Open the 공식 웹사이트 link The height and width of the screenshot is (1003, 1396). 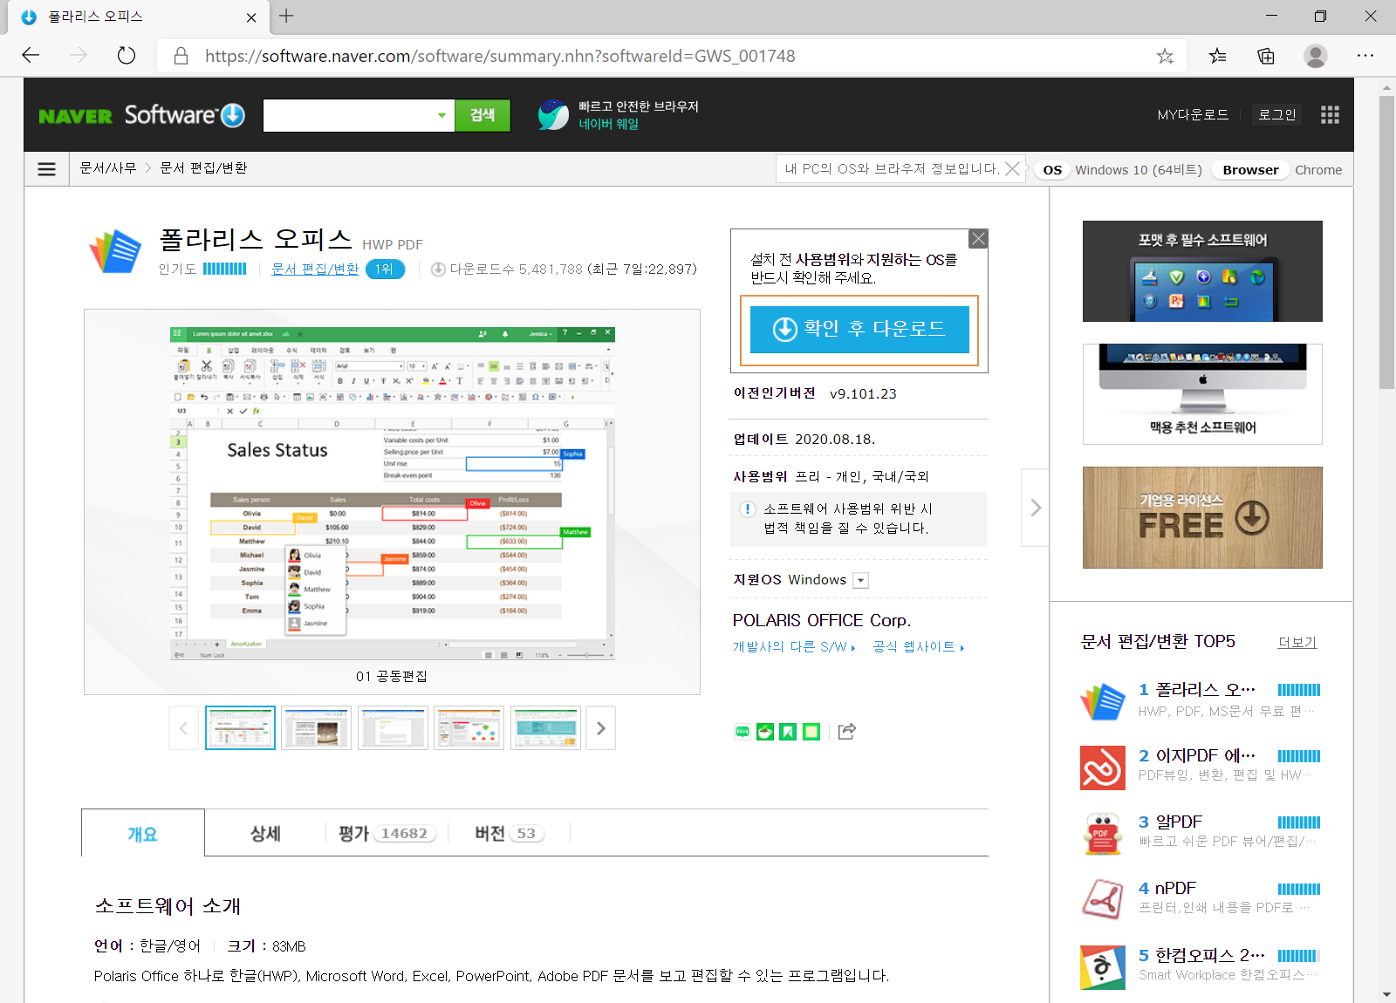919,647
